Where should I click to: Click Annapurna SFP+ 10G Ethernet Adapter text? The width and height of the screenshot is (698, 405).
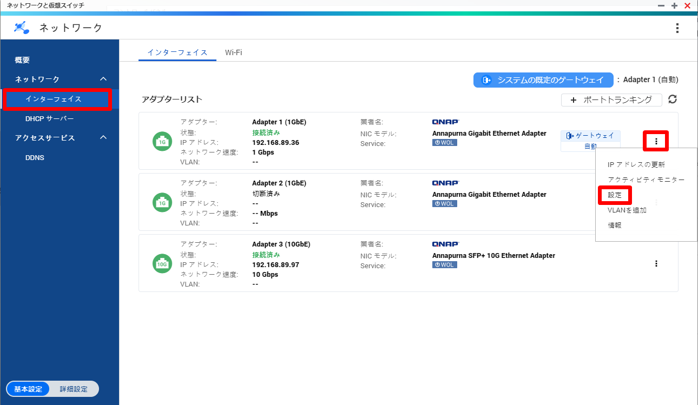tap(493, 256)
